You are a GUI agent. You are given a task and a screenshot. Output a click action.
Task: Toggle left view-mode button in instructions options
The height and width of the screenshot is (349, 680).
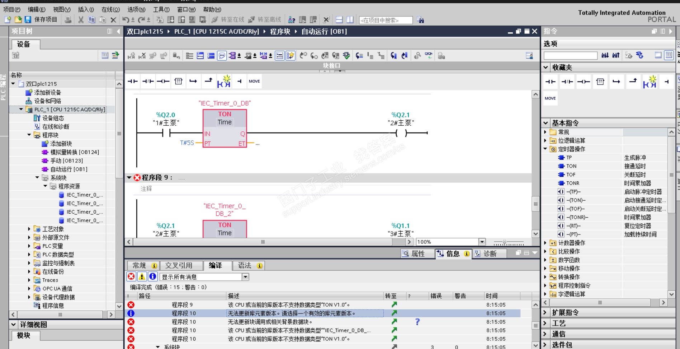tap(658, 55)
